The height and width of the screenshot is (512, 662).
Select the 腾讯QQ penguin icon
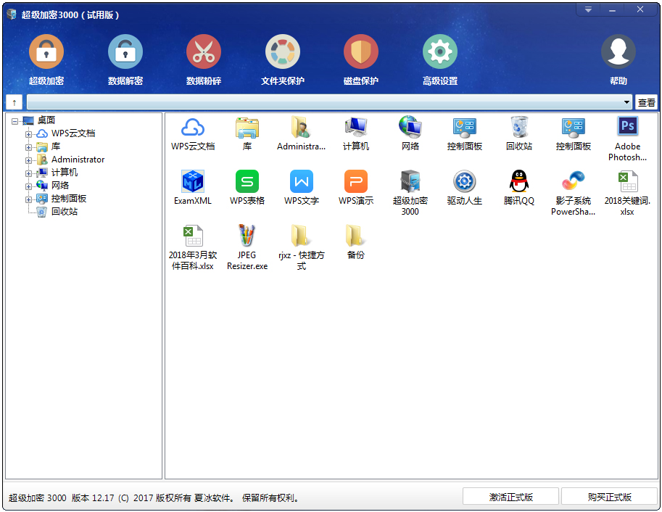tap(518, 182)
